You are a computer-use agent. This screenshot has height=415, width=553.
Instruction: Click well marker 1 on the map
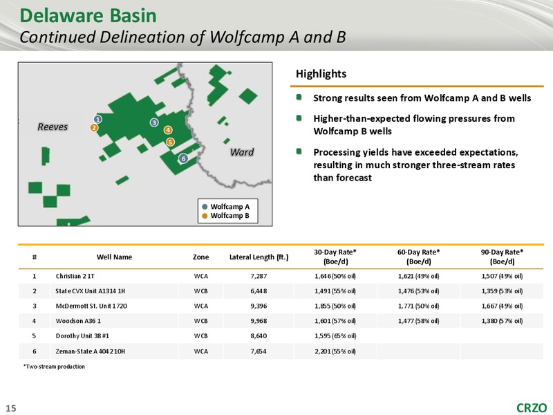[97, 119]
